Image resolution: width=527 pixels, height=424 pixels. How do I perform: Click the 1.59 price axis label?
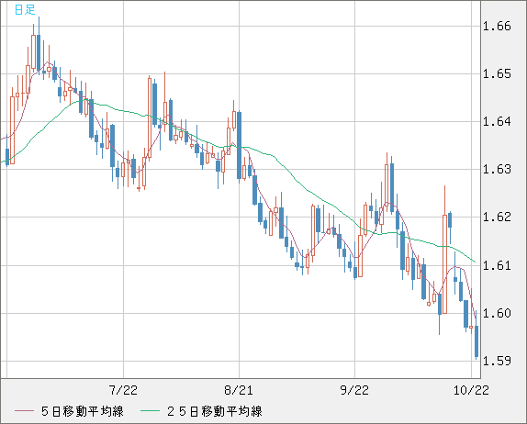(497, 361)
